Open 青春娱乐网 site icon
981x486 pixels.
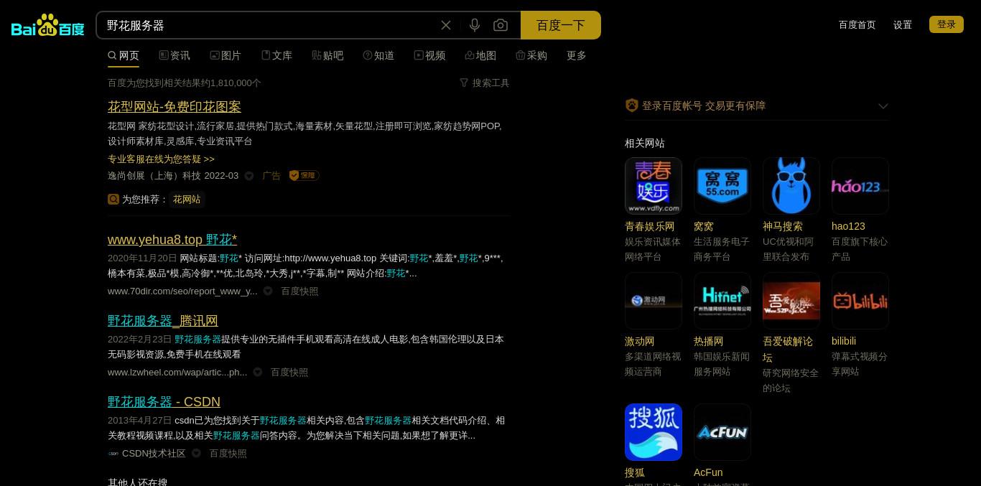tap(654, 186)
